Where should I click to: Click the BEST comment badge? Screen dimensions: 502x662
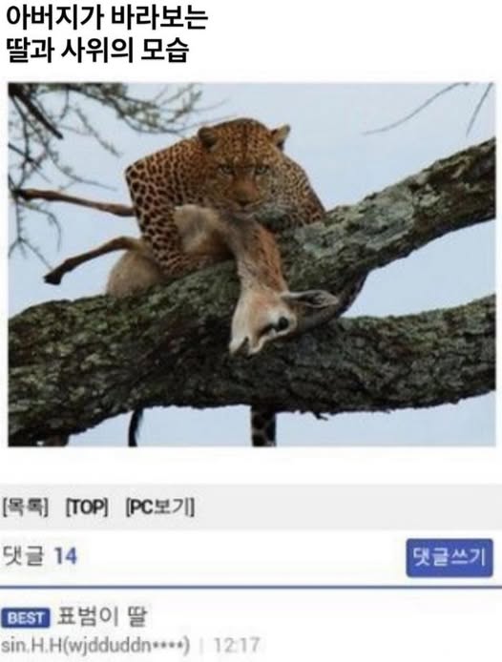(x=25, y=618)
